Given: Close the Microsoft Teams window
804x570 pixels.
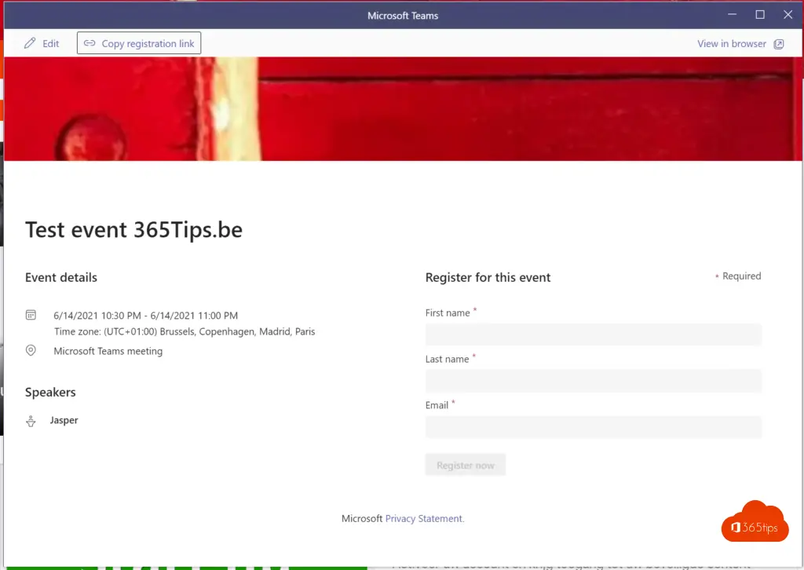Looking at the screenshot, I should (x=788, y=14).
